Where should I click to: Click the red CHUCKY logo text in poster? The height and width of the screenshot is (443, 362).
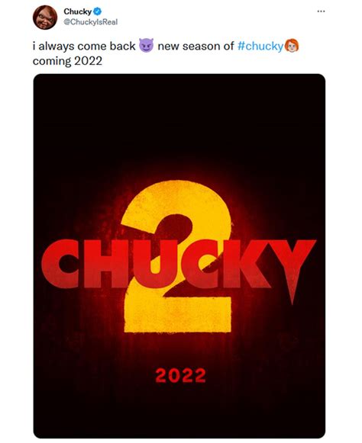178,264
